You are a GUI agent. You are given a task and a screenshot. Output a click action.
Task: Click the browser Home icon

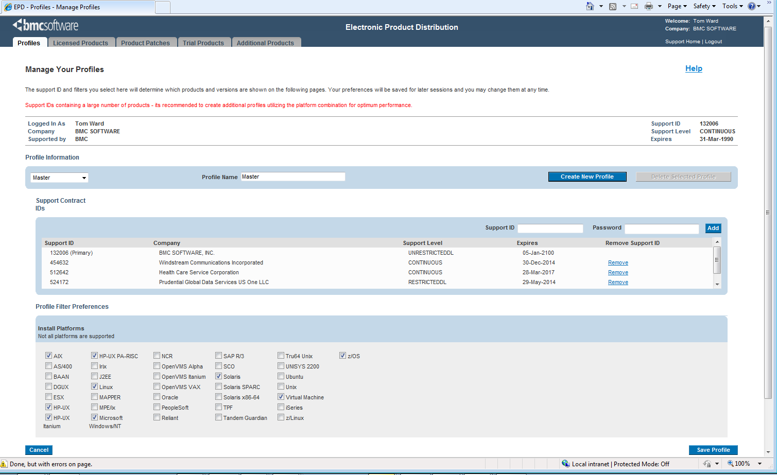click(590, 6)
